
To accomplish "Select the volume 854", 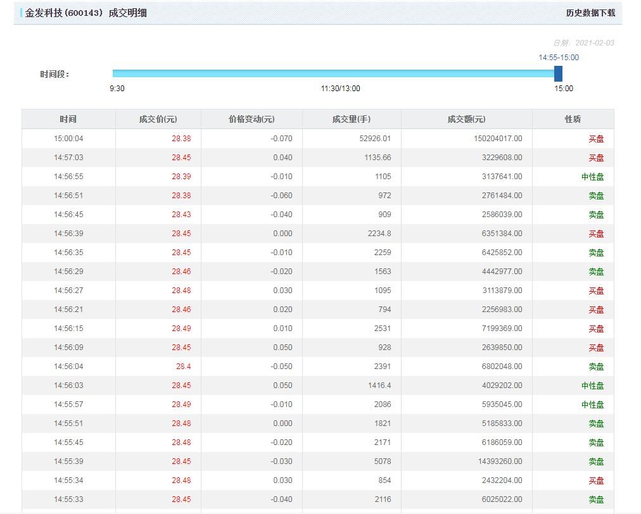I will coord(384,480).
